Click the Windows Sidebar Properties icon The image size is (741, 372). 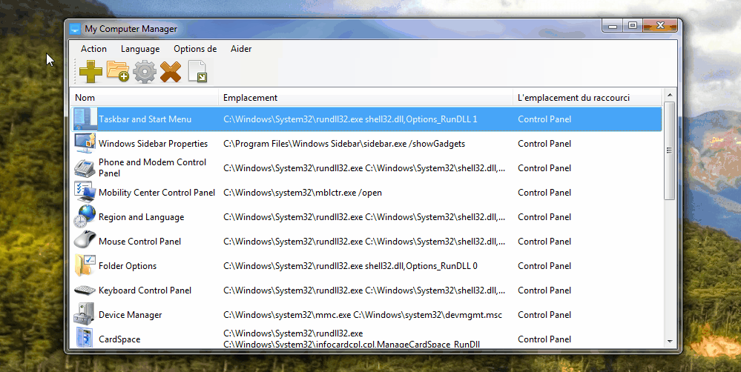tap(85, 143)
